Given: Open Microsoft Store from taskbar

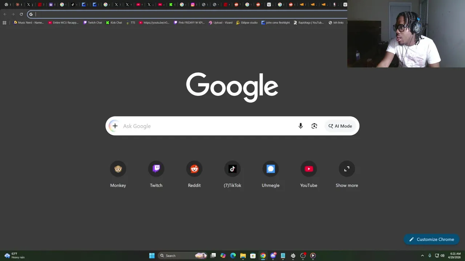Looking at the screenshot, I should (x=253, y=256).
